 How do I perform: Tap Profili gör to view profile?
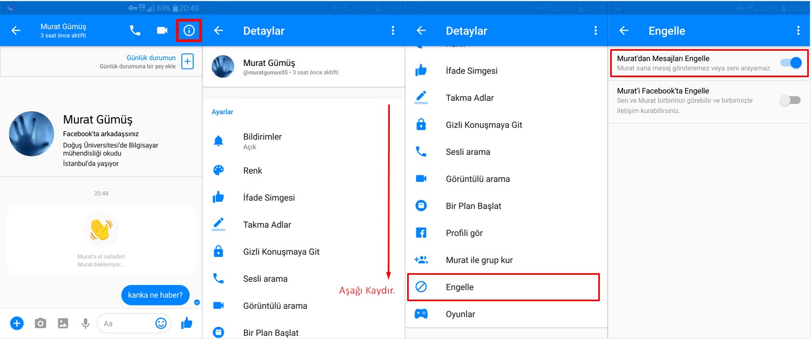(464, 233)
